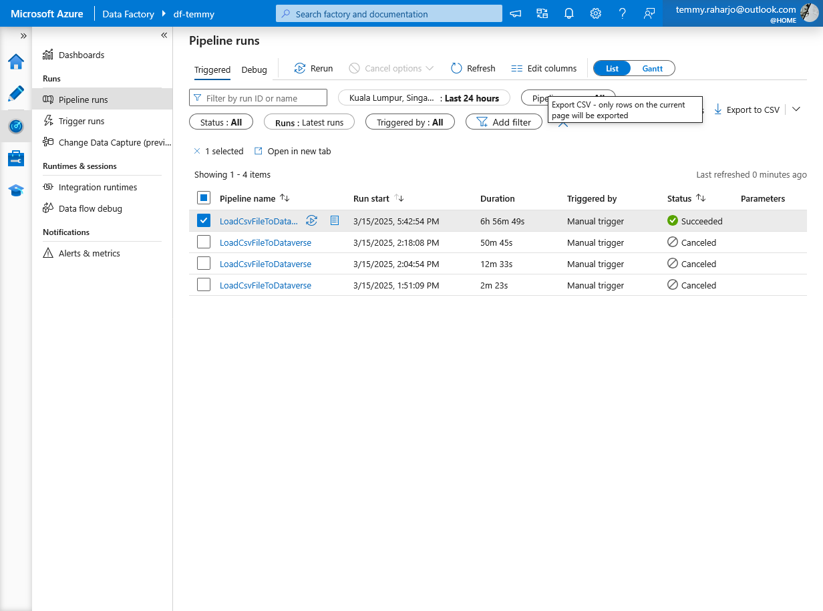The height and width of the screenshot is (611, 823).
Task: Open the settings gear icon
Action: pyautogui.click(x=595, y=13)
